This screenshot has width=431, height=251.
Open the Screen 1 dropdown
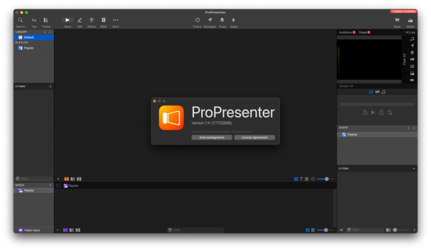(346, 86)
